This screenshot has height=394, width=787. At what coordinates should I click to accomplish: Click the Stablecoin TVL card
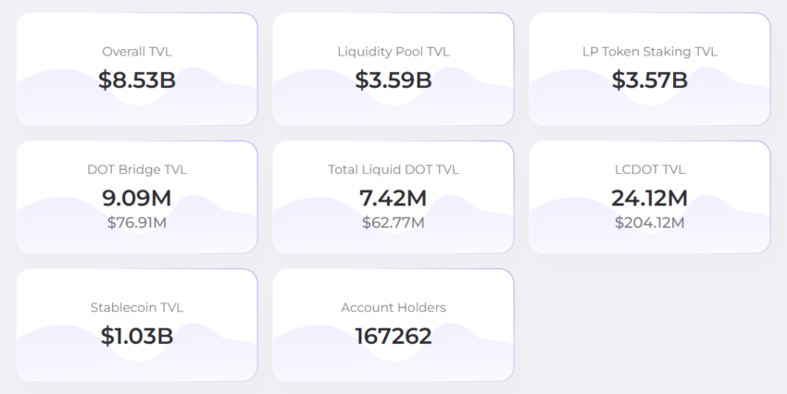[137, 325]
